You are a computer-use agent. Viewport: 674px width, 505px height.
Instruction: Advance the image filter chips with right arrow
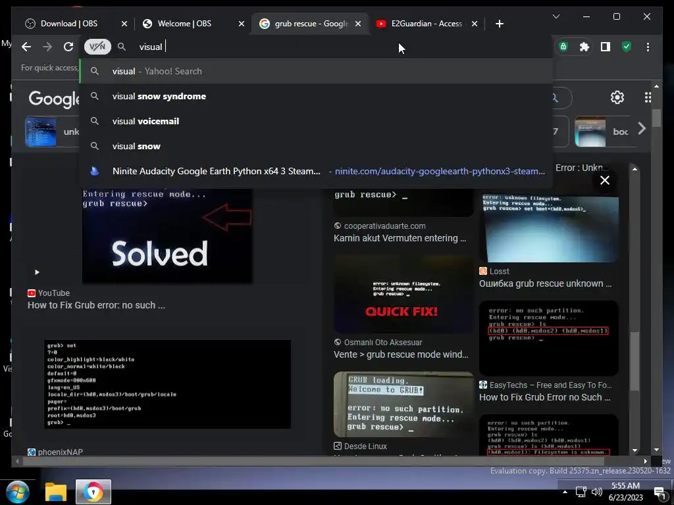pyautogui.click(x=642, y=128)
